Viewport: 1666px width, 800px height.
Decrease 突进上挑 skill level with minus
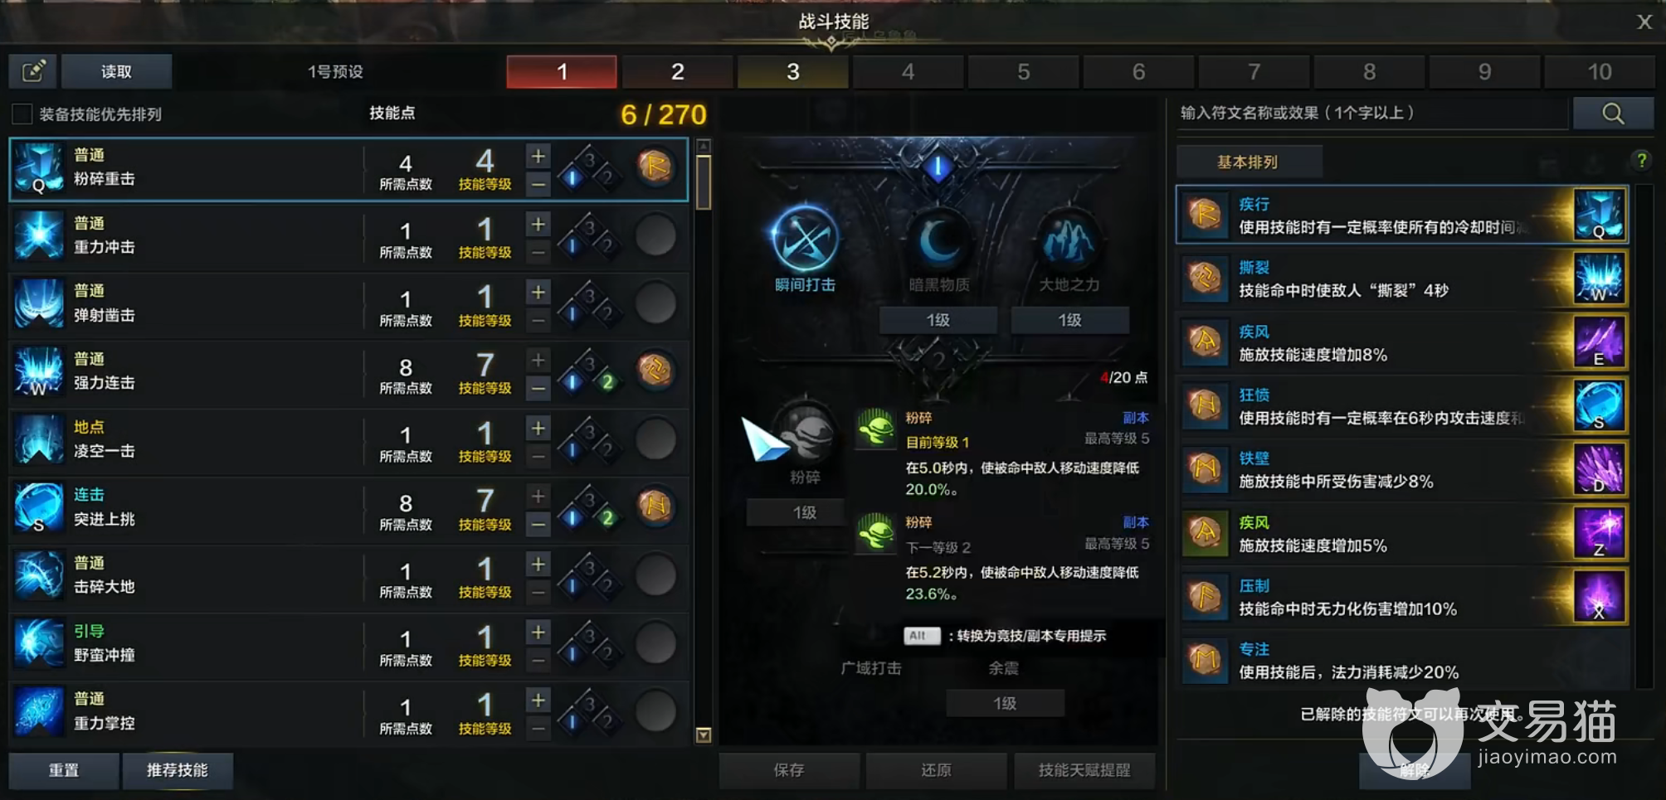tap(538, 524)
